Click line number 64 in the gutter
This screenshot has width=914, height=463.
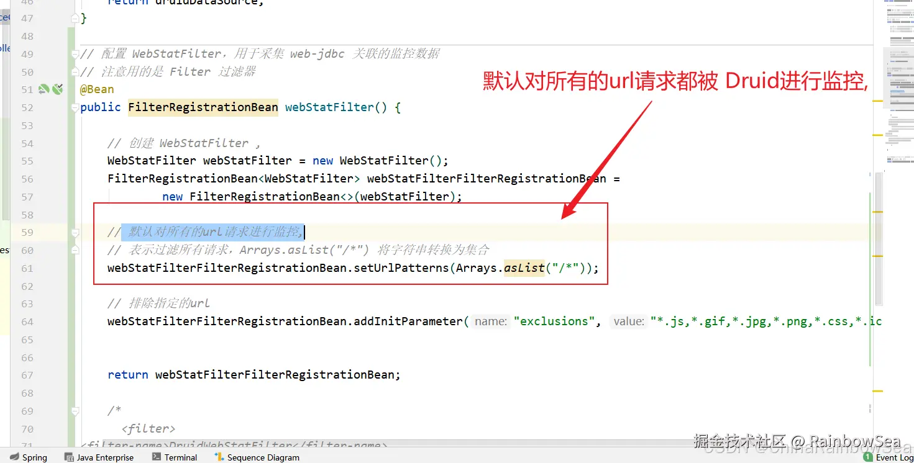[27, 321]
